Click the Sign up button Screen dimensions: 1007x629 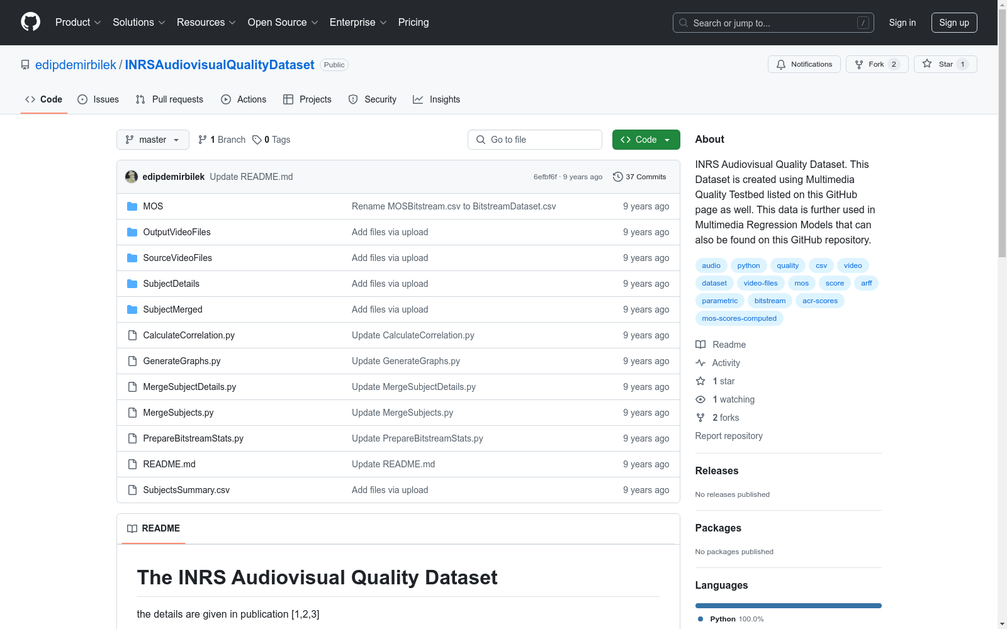click(x=954, y=23)
